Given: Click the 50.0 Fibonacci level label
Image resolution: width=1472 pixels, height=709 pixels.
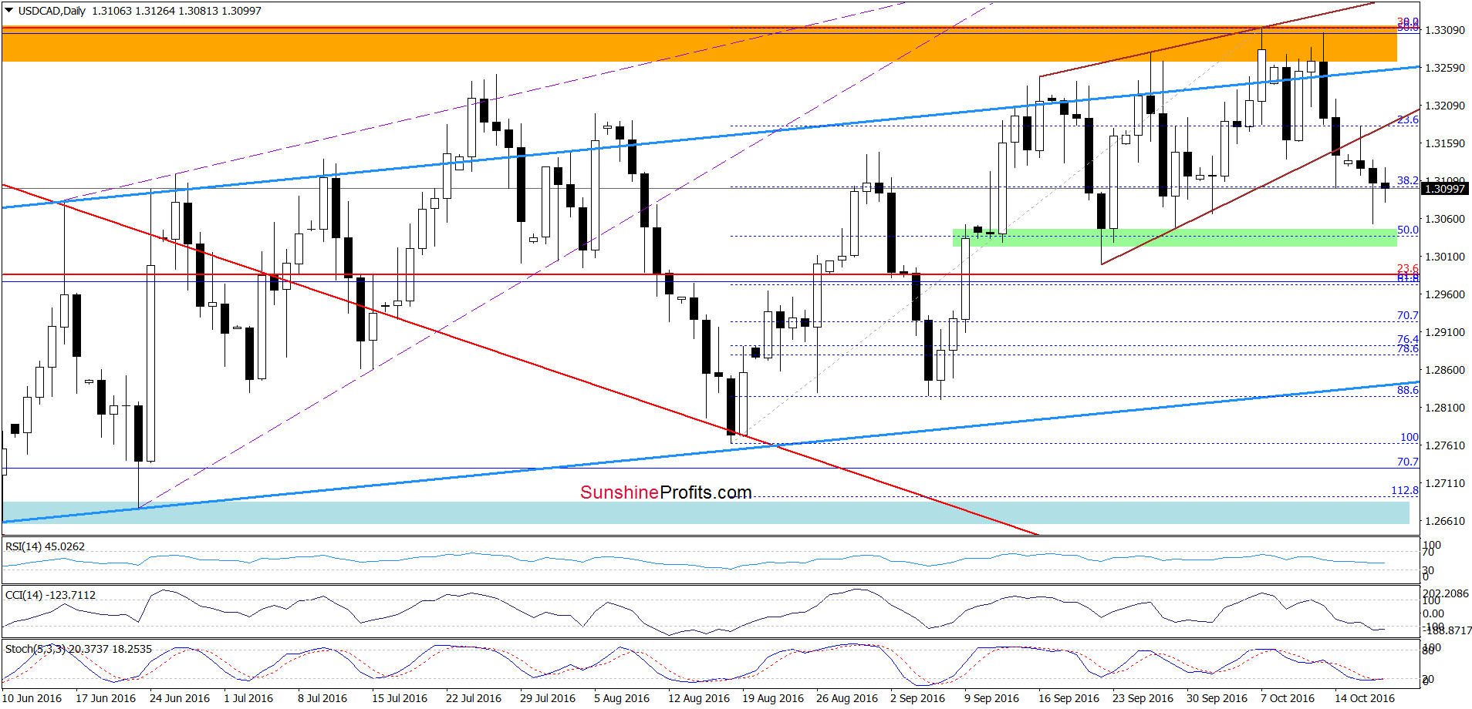Looking at the screenshot, I should (x=1407, y=230).
